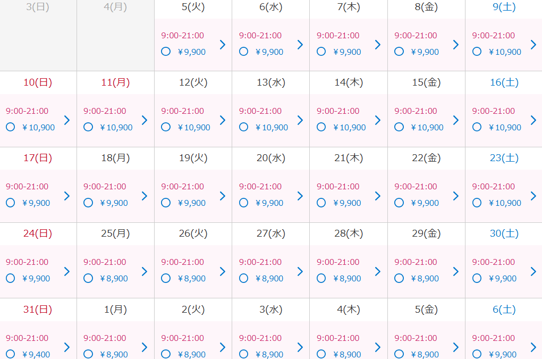The image size is (542, 359).
Task: Select the availability circle for 6(水)
Action: (244, 52)
